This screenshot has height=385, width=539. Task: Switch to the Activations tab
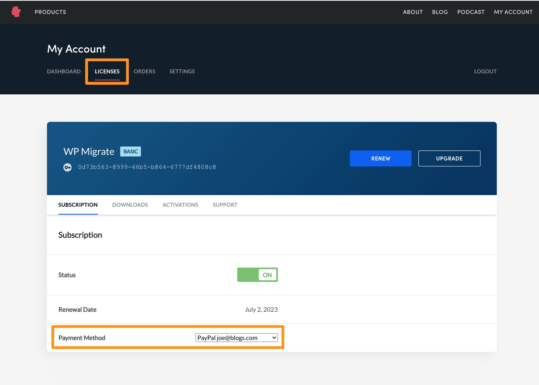click(180, 205)
